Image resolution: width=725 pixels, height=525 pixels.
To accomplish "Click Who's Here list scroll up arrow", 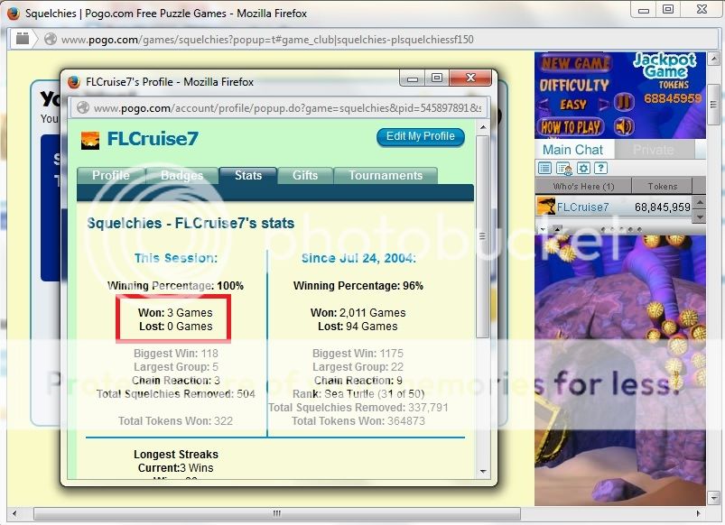I will pyautogui.click(x=701, y=202).
